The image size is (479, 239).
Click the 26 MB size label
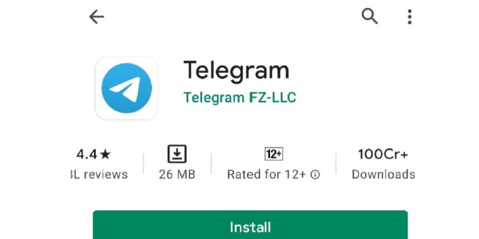point(177,175)
